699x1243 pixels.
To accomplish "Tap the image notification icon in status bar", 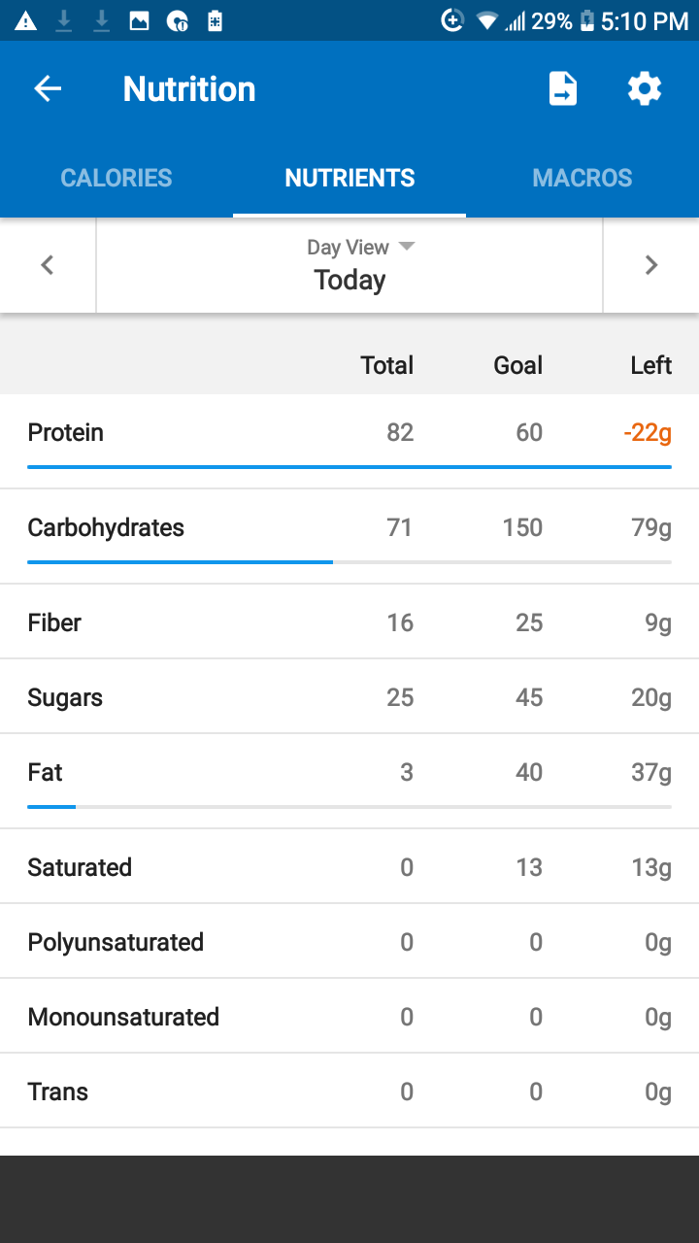I will [x=140, y=20].
